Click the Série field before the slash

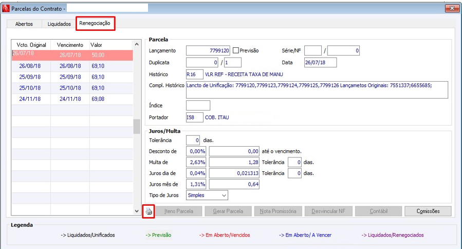(313, 50)
